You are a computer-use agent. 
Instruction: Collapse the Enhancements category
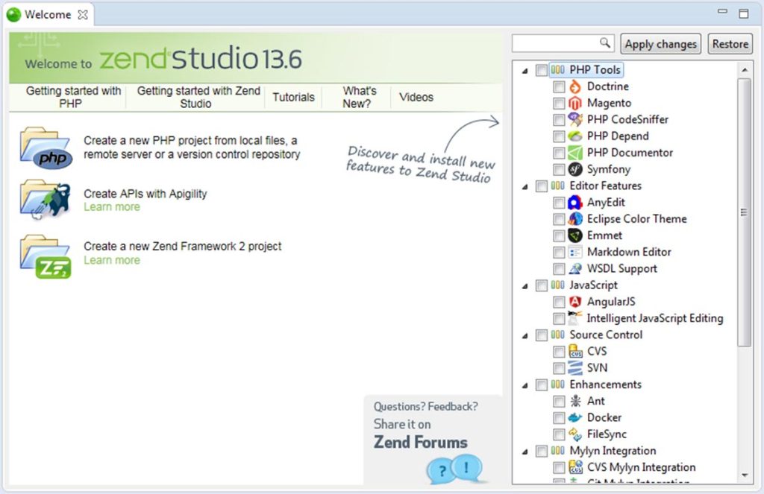point(525,384)
